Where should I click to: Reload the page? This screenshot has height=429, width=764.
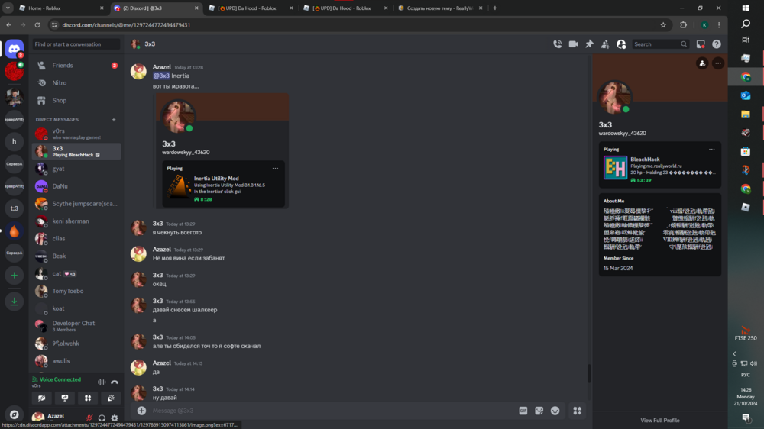tap(37, 25)
